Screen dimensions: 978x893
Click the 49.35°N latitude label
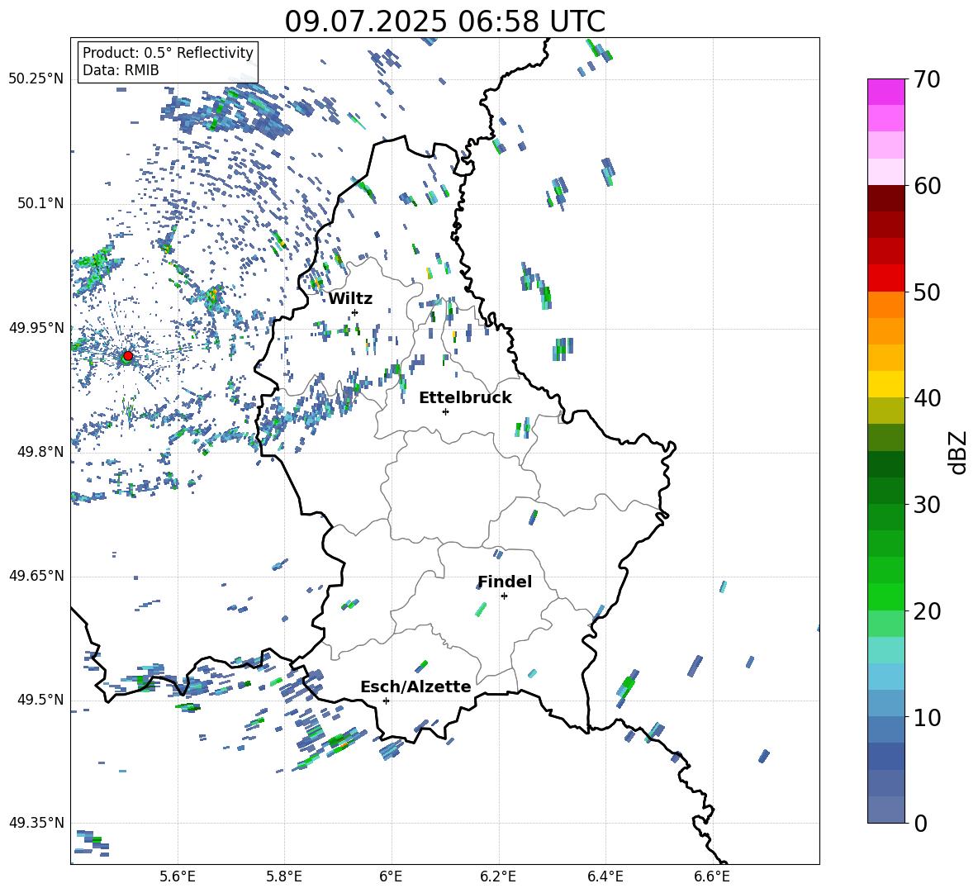(36, 823)
